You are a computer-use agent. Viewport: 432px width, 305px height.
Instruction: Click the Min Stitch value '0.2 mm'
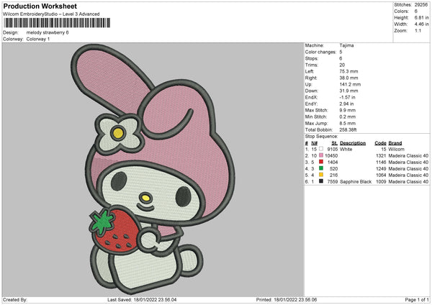click(x=348, y=117)
